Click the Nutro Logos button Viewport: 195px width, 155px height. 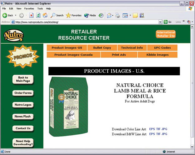pos(23,105)
